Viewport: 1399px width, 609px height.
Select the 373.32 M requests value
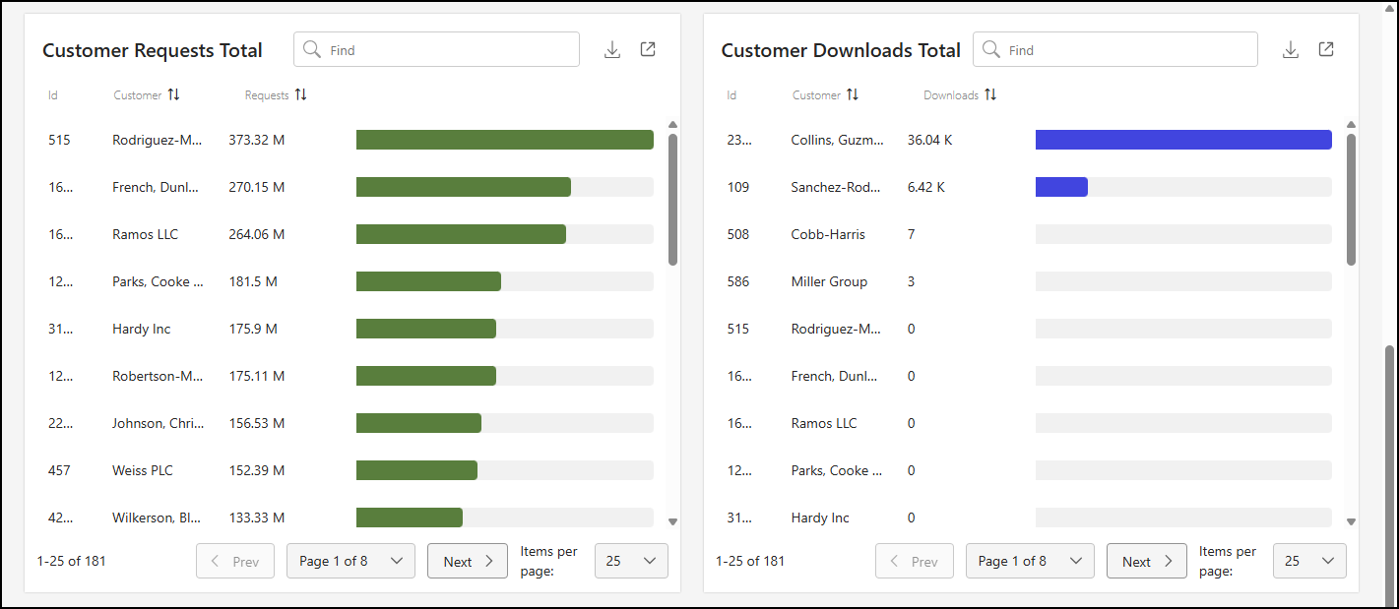click(257, 140)
